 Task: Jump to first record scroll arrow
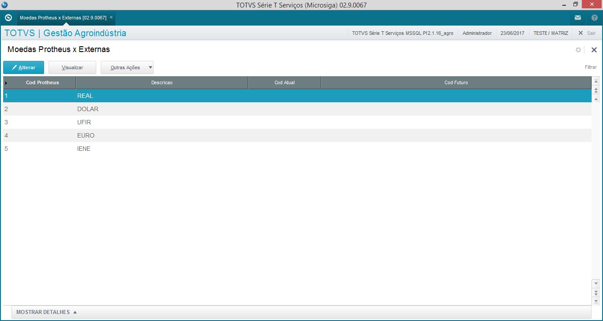pos(596,81)
